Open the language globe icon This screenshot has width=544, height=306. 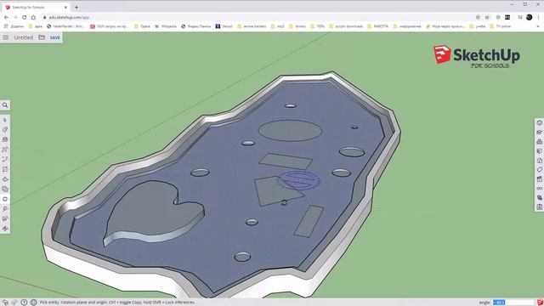pos(34,303)
